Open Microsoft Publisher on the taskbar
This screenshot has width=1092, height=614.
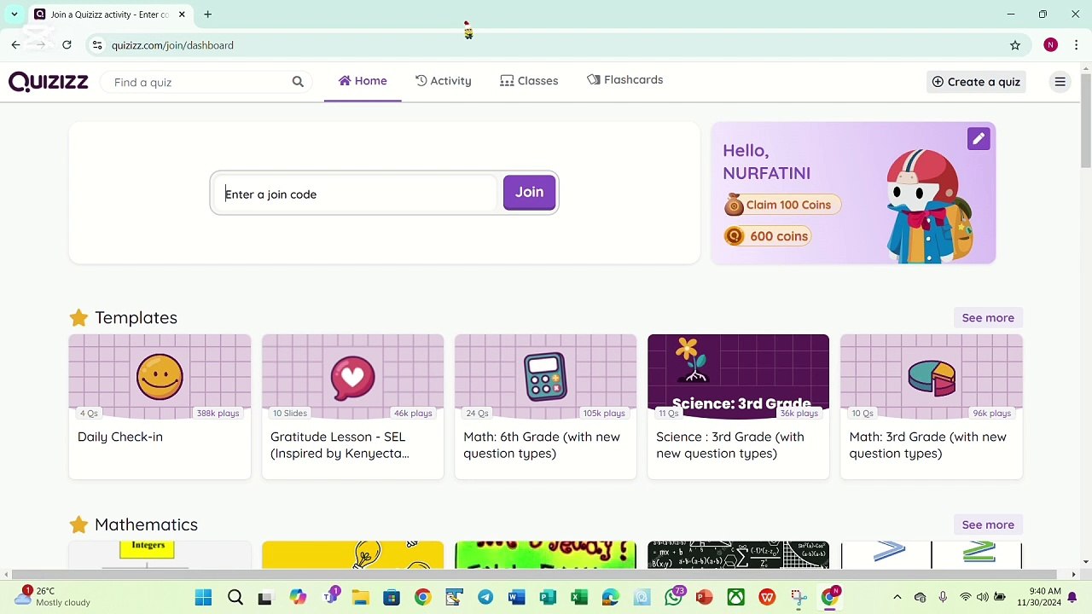click(x=548, y=598)
